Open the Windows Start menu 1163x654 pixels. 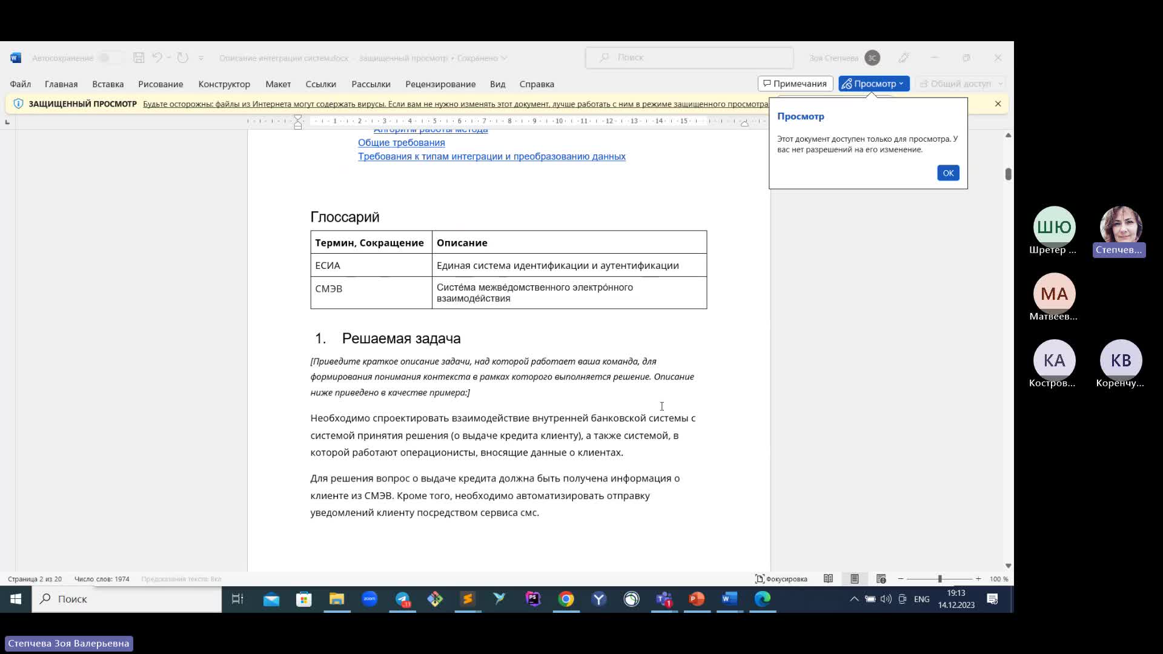tap(16, 599)
